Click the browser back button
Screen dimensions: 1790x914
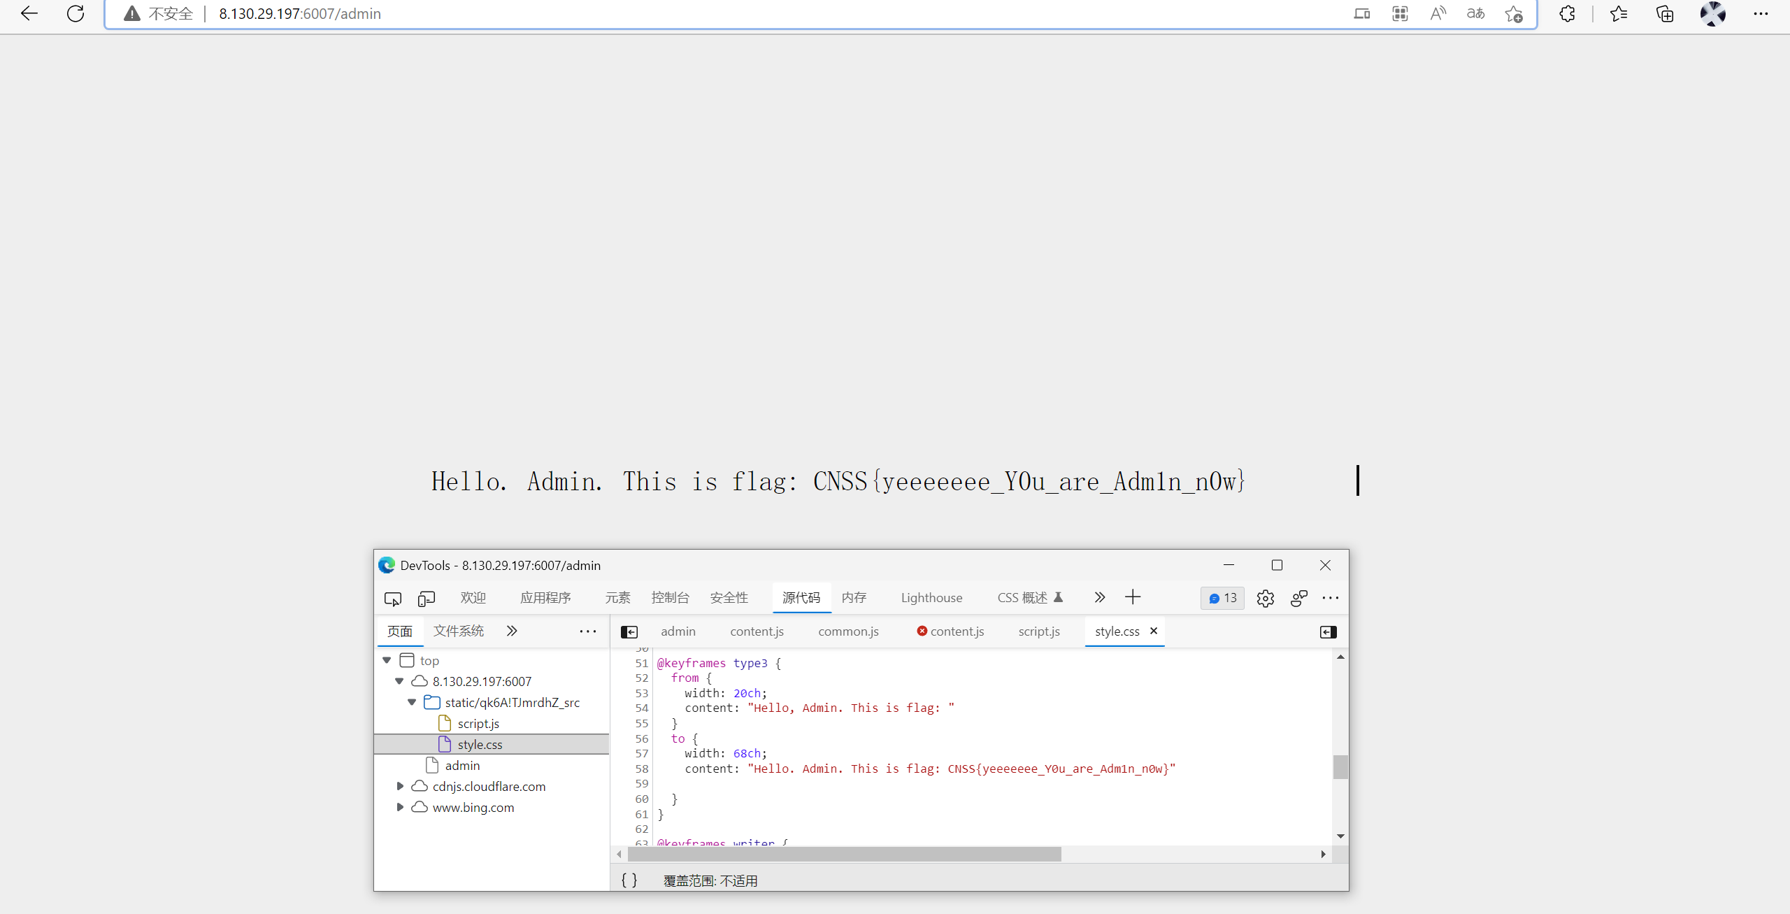[29, 13]
